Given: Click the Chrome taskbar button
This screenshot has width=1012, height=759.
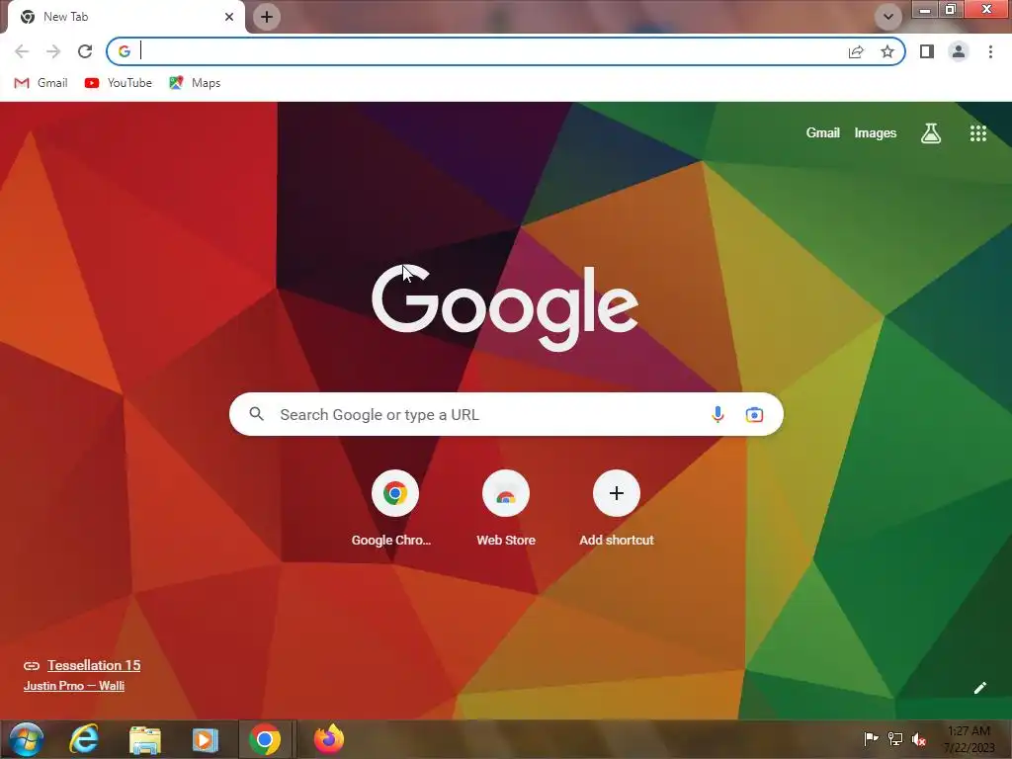Looking at the screenshot, I should 265,739.
